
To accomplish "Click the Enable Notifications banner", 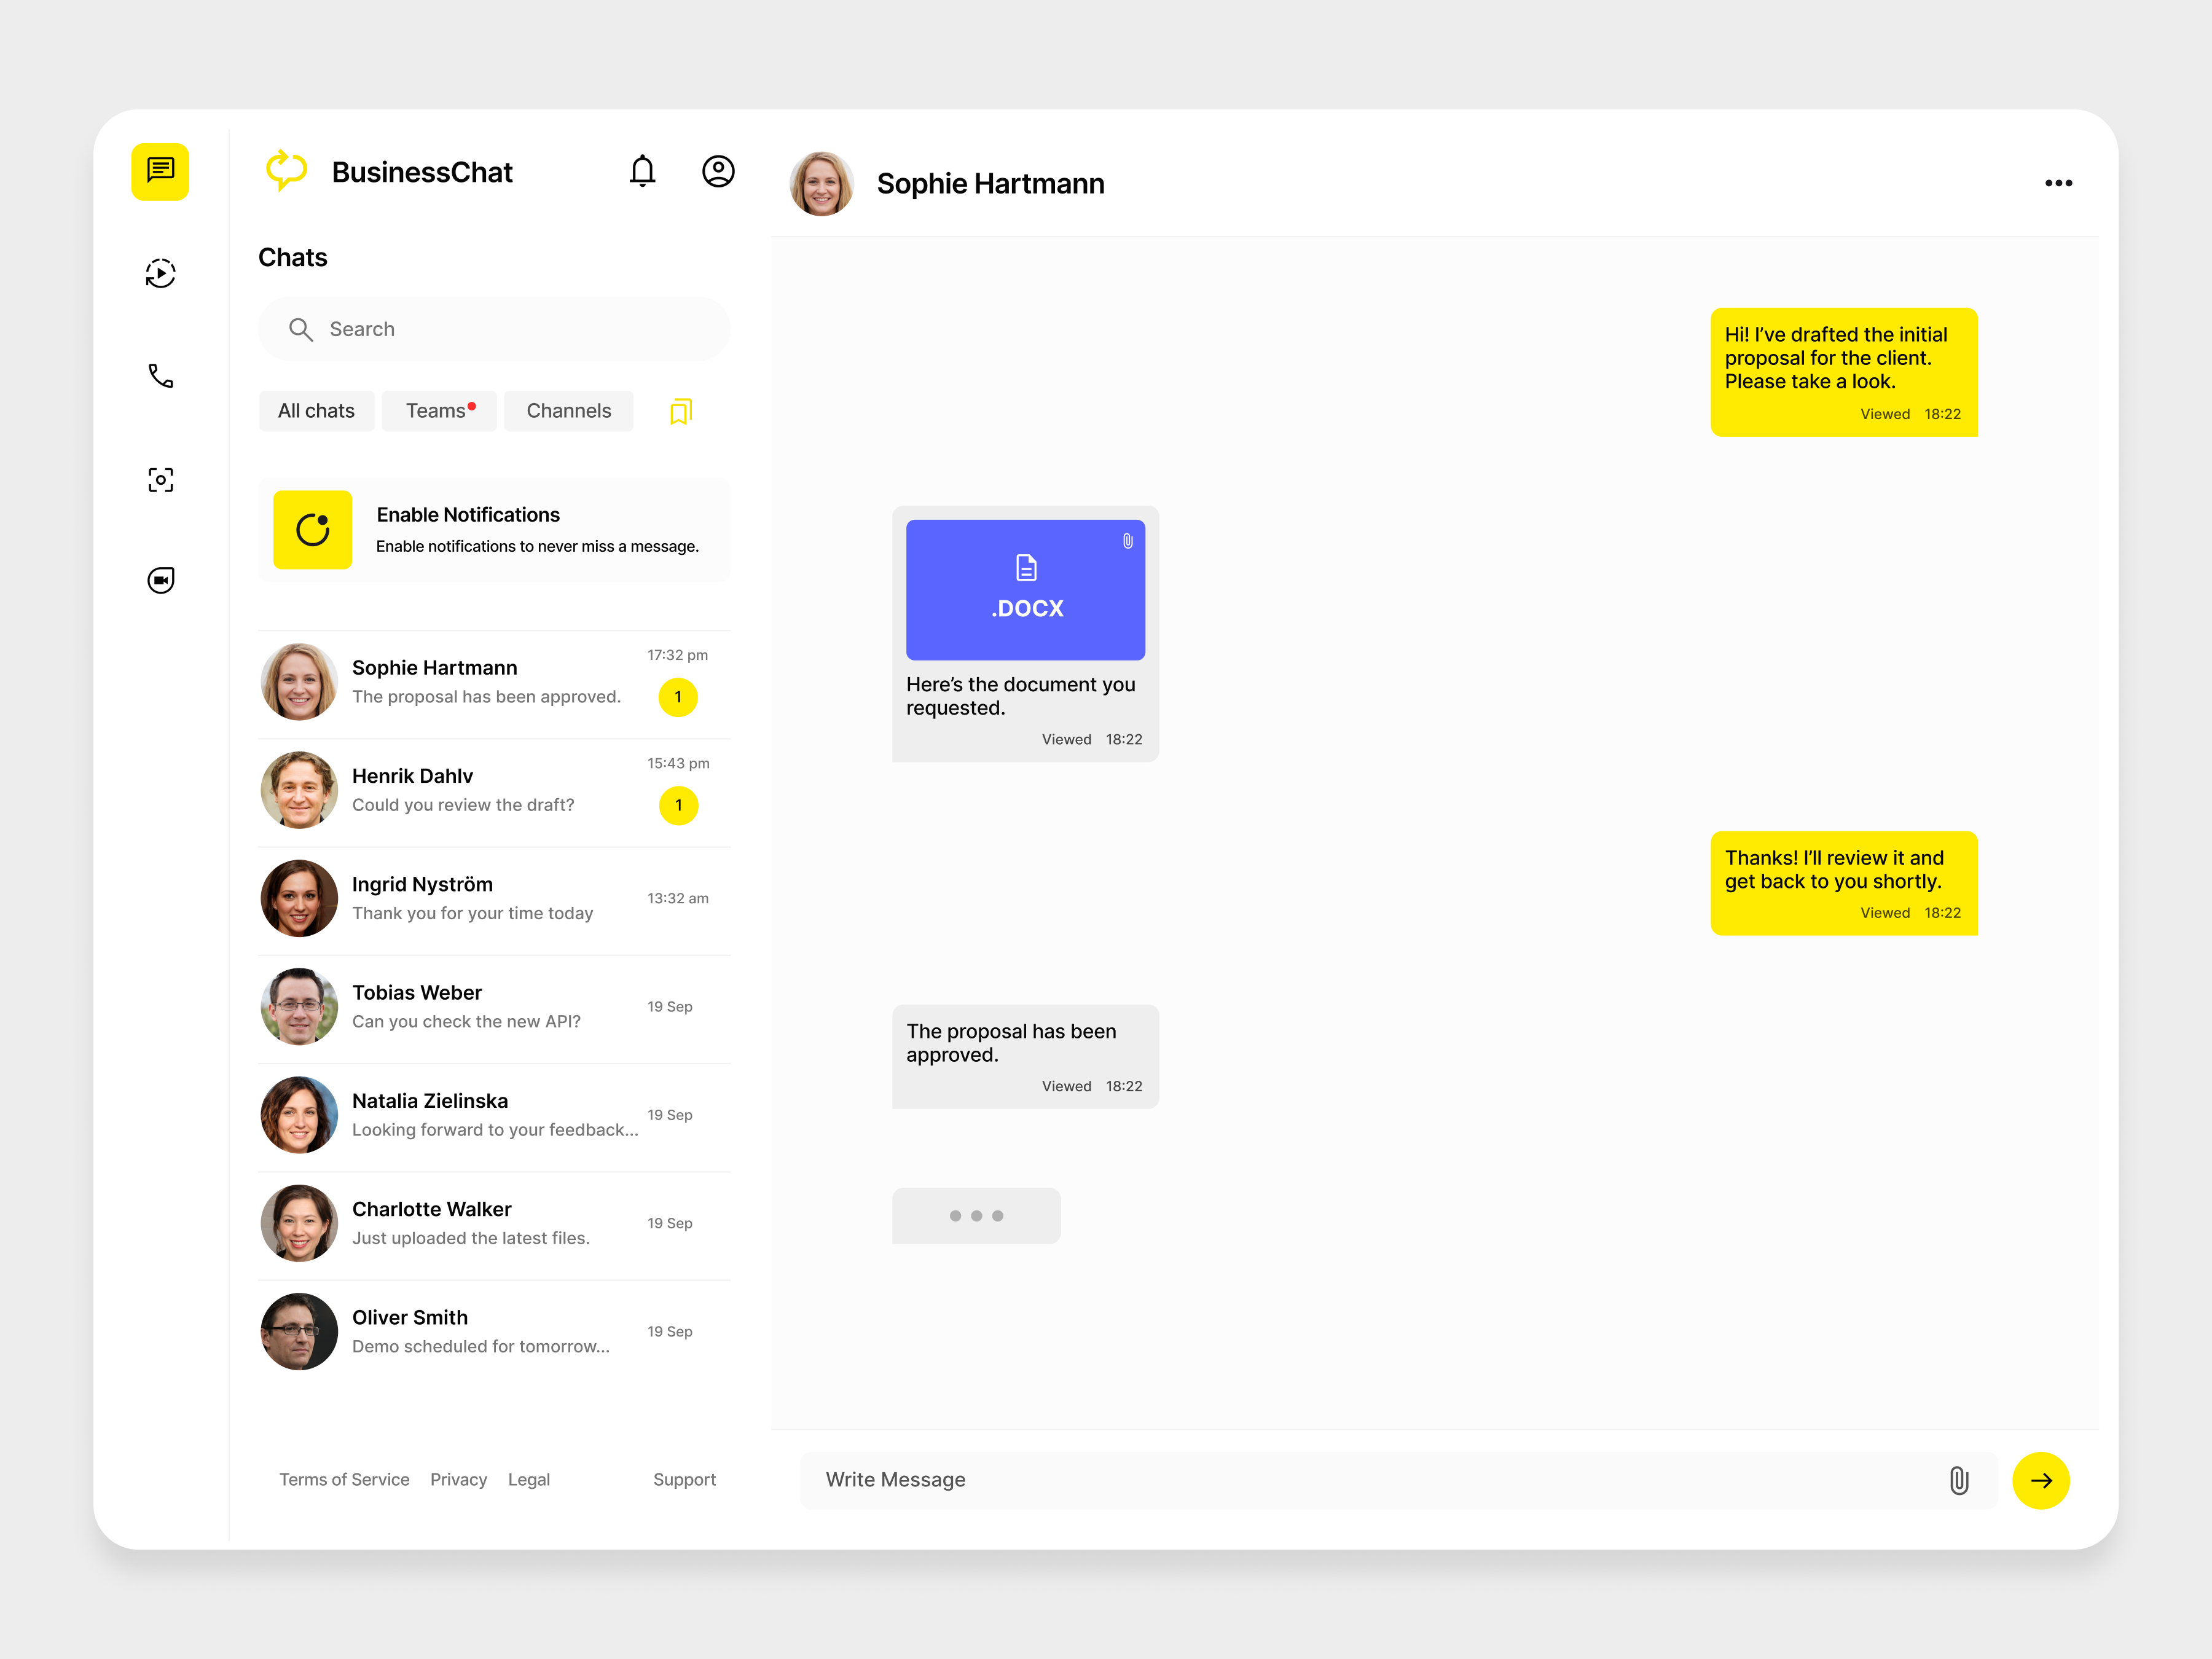I will coord(494,530).
